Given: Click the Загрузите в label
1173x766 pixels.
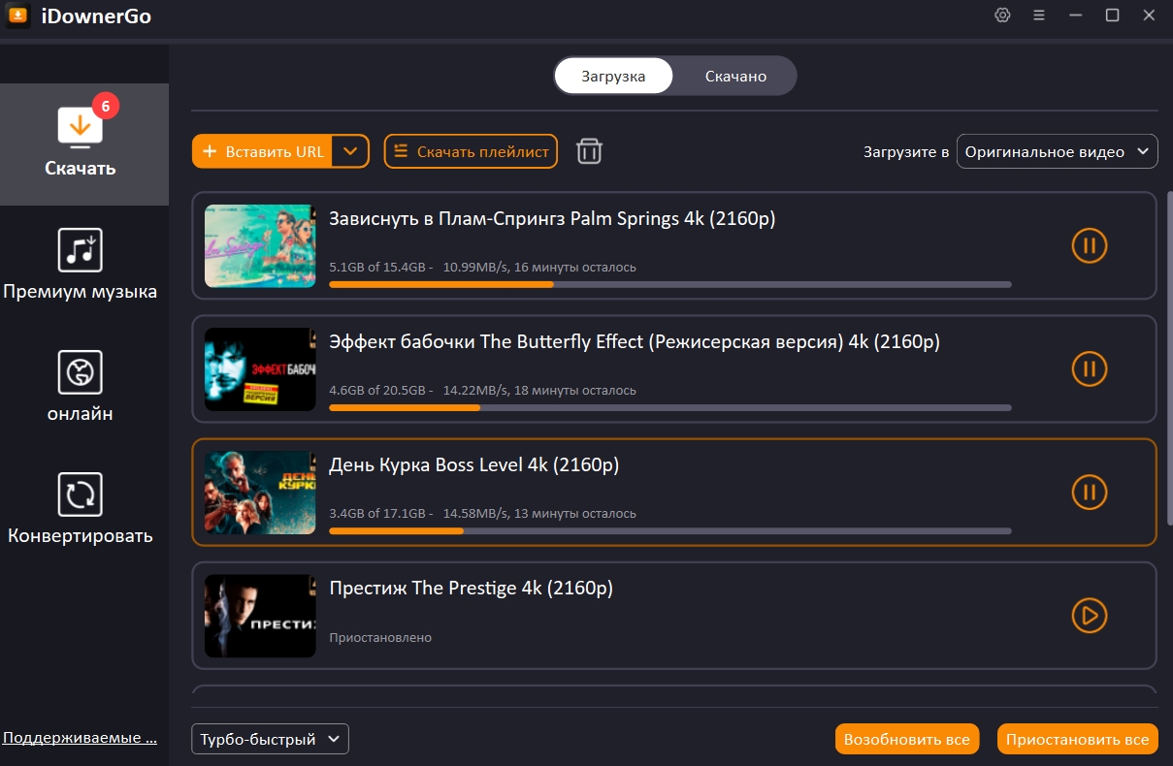Looking at the screenshot, I should 906,152.
